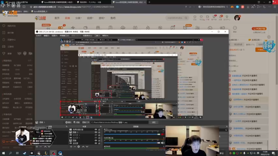Image resolution: width=278 pixels, height=156 pixels.
Task: Pop out the sources dock panel
Action: [x=101, y=127]
